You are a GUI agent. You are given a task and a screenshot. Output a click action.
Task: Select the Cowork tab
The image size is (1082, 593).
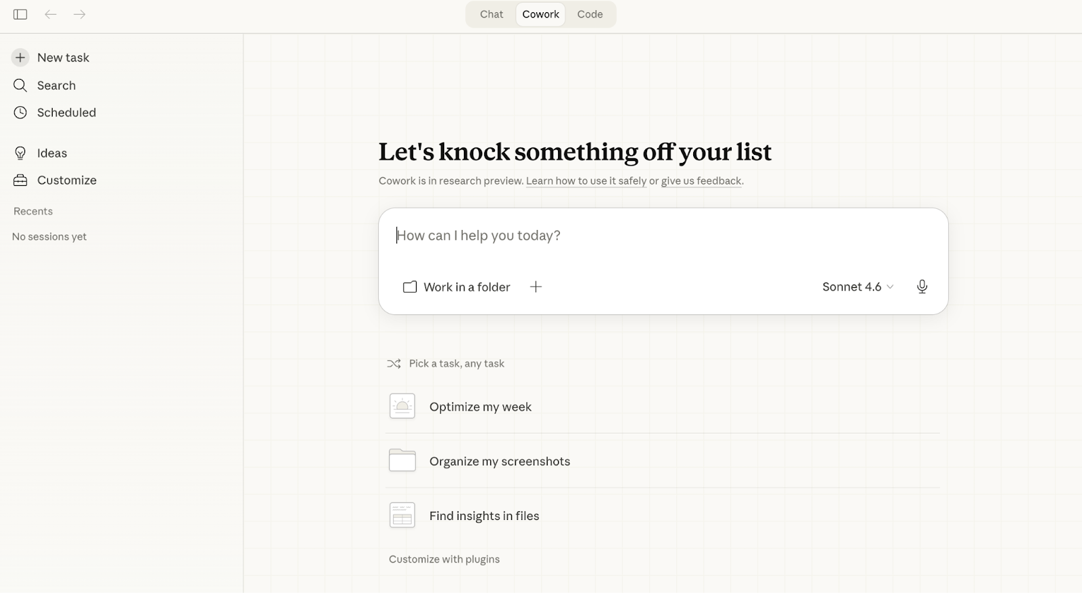pos(540,14)
